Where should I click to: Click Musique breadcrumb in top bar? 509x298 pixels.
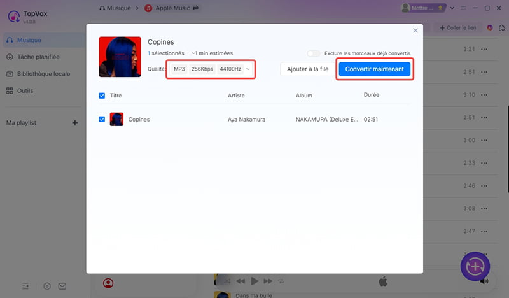pos(115,8)
